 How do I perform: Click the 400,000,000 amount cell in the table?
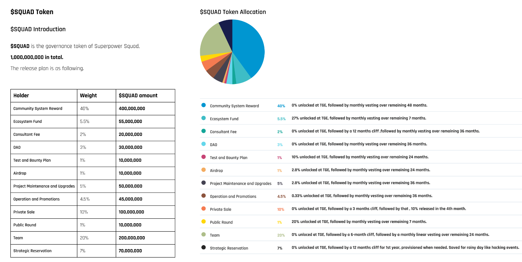132,109
